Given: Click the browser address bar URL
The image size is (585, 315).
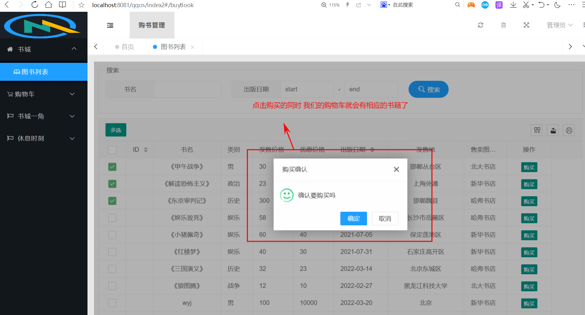Looking at the screenshot, I should [143, 5].
